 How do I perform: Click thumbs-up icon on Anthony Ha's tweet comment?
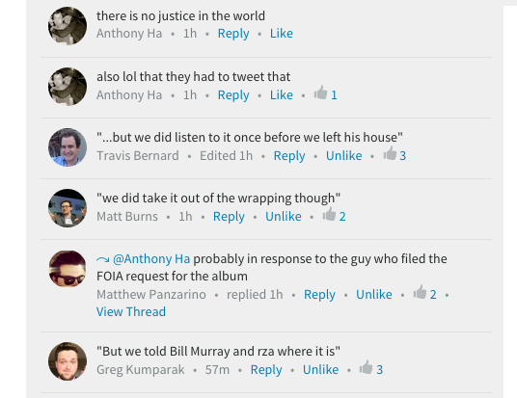tap(320, 93)
